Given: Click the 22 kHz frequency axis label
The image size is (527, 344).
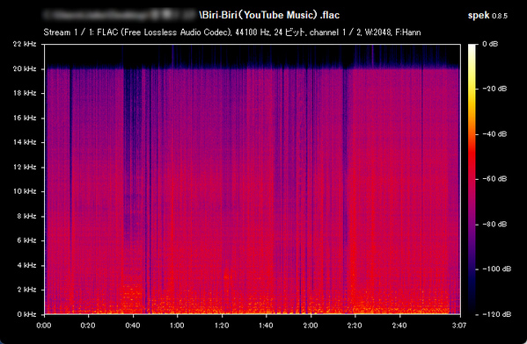Looking at the screenshot, I should click(x=25, y=44).
